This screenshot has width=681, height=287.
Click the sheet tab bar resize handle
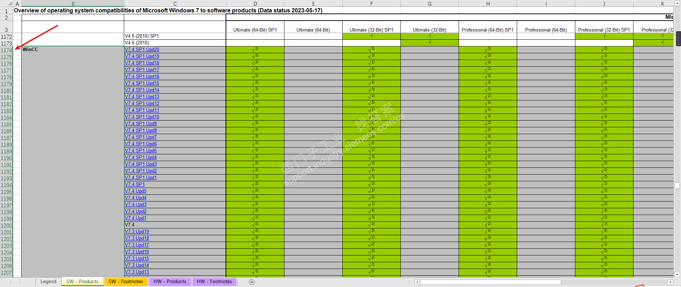(409, 282)
